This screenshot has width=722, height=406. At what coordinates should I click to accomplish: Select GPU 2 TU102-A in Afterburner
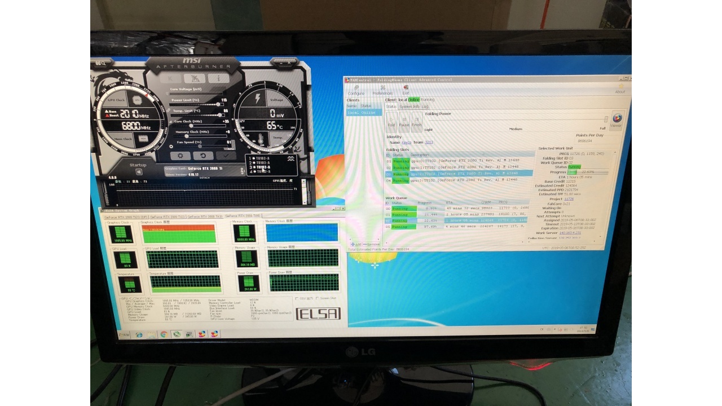261,163
